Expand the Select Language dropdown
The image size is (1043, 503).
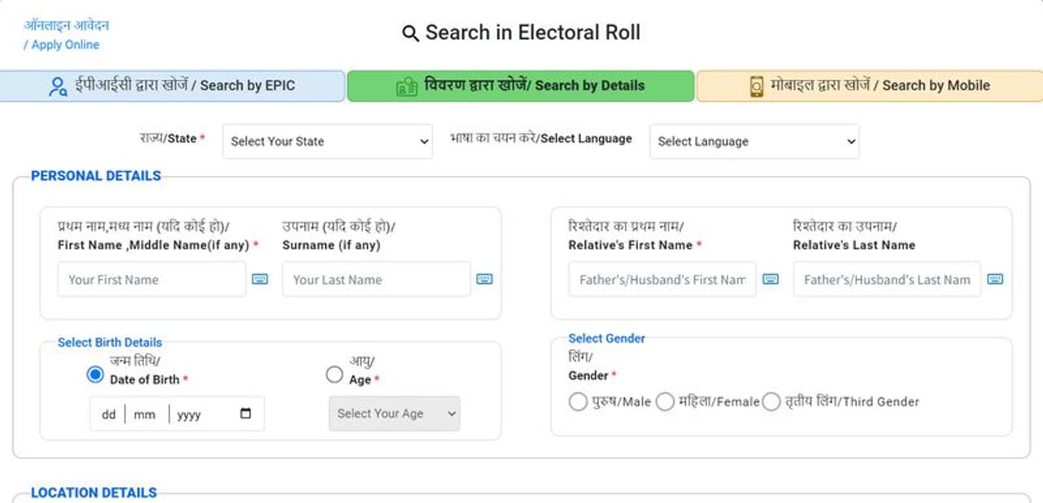coord(754,142)
